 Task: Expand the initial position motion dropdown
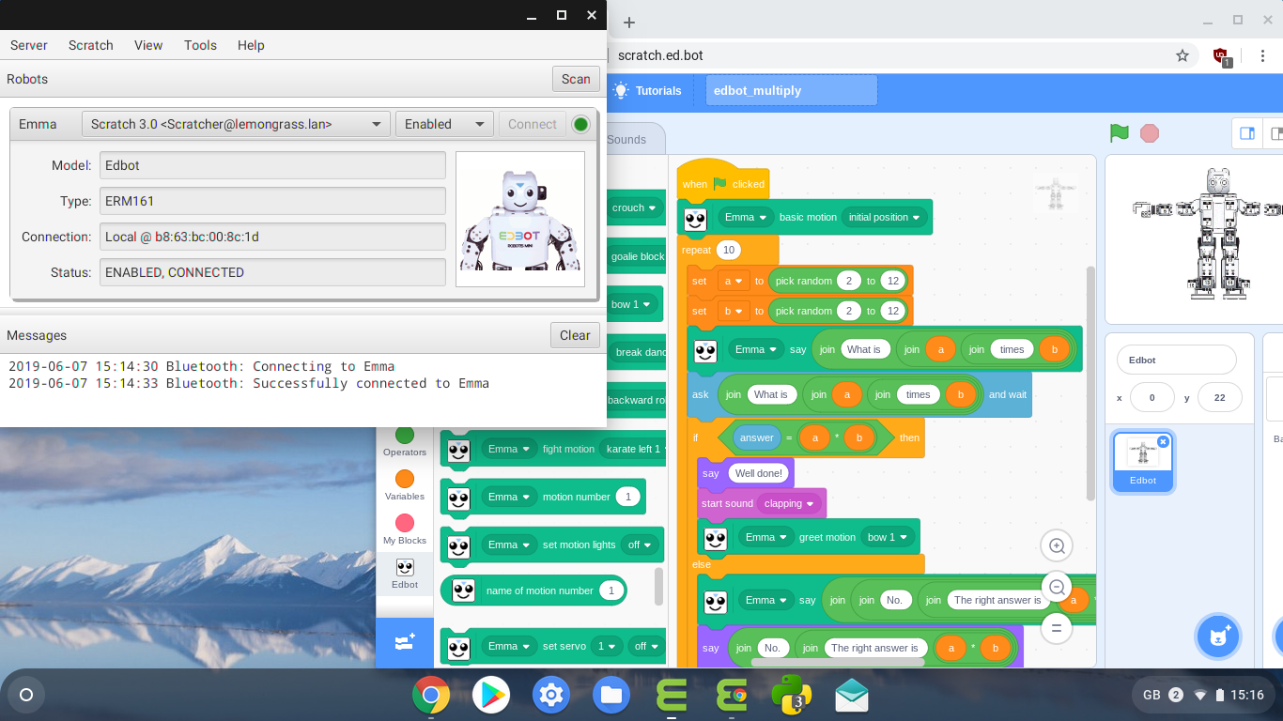(885, 217)
